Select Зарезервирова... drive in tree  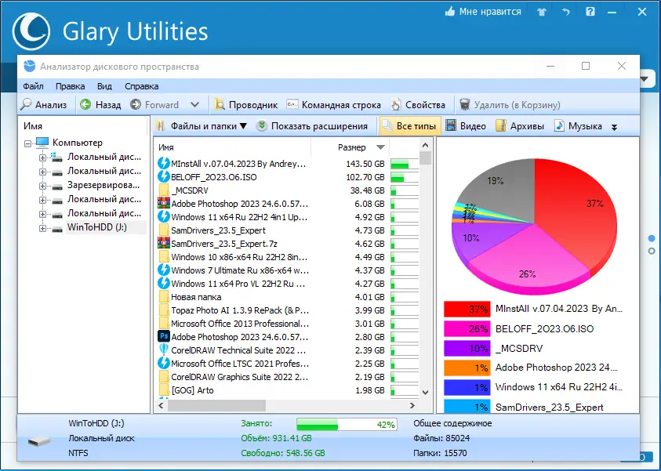(x=104, y=185)
